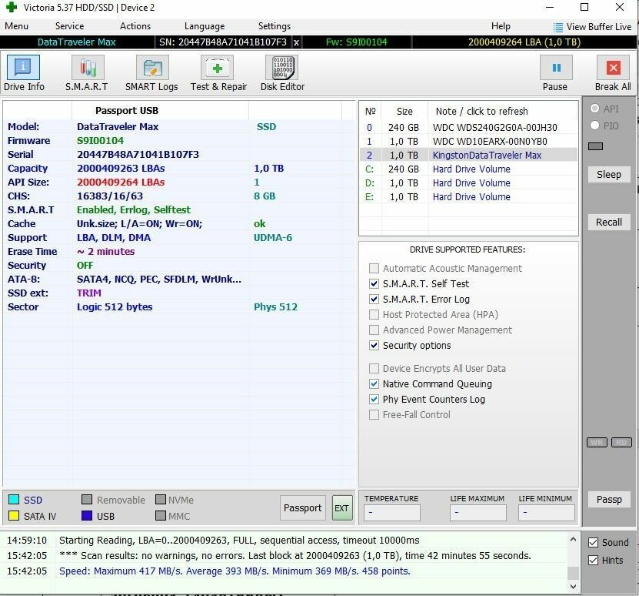This screenshot has width=639, height=596.
Task: Click the LIFE MINIMUM value field
Action: click(547, 513)
